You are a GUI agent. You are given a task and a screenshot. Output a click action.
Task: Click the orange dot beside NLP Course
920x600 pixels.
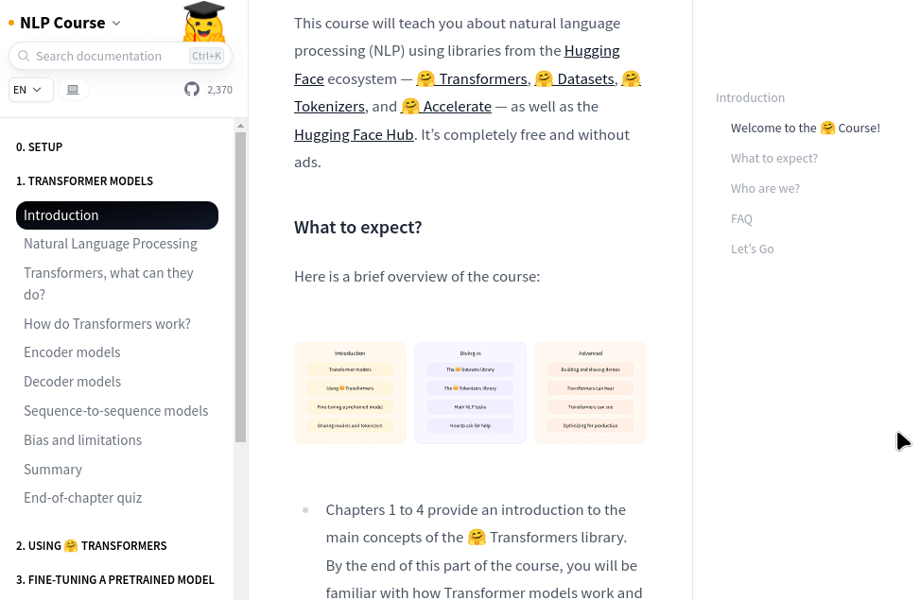tap(11, 23)
